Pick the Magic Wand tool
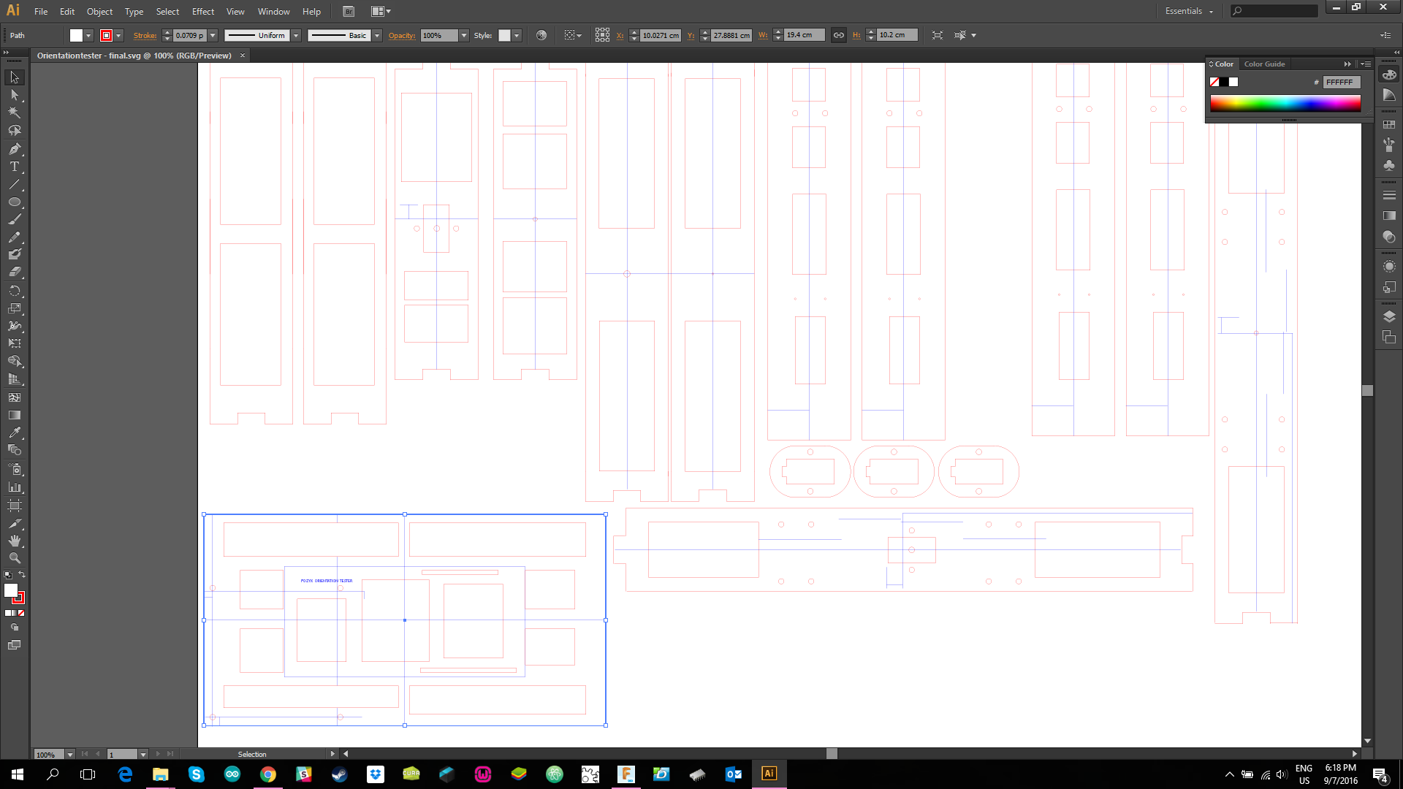The width and height of the screenshot is (1403, 789). [x=14, y=113]
